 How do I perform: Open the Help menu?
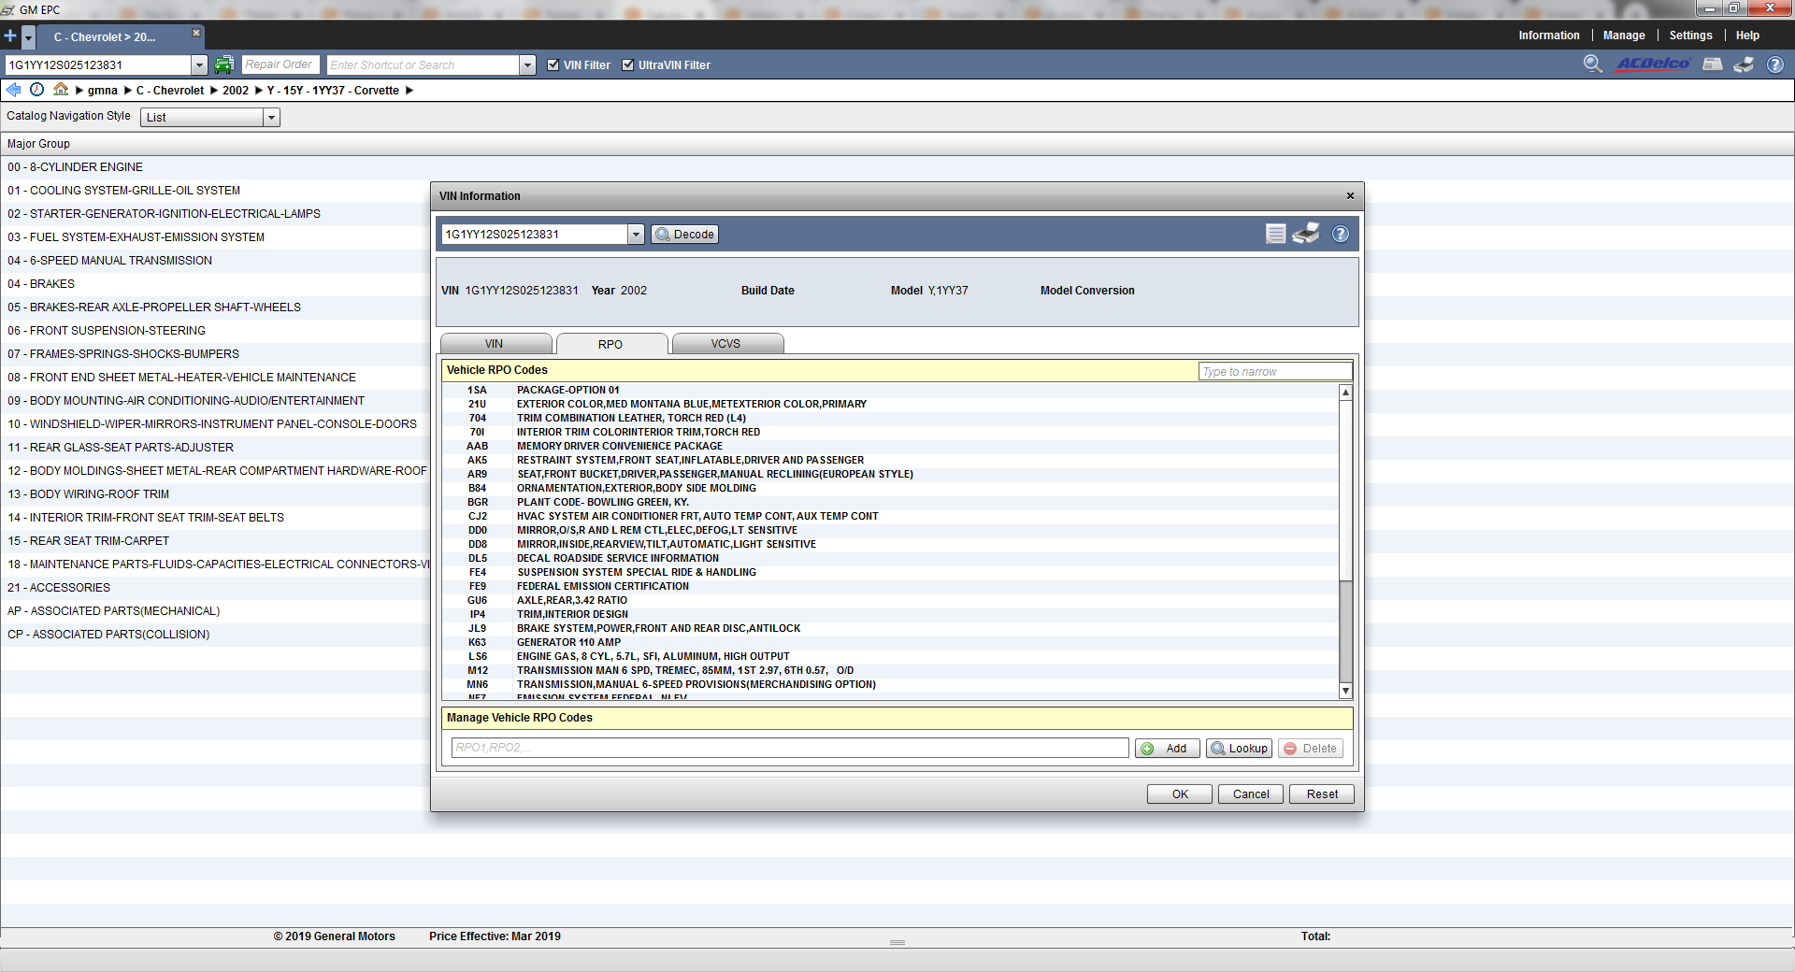click(1747, 36)
